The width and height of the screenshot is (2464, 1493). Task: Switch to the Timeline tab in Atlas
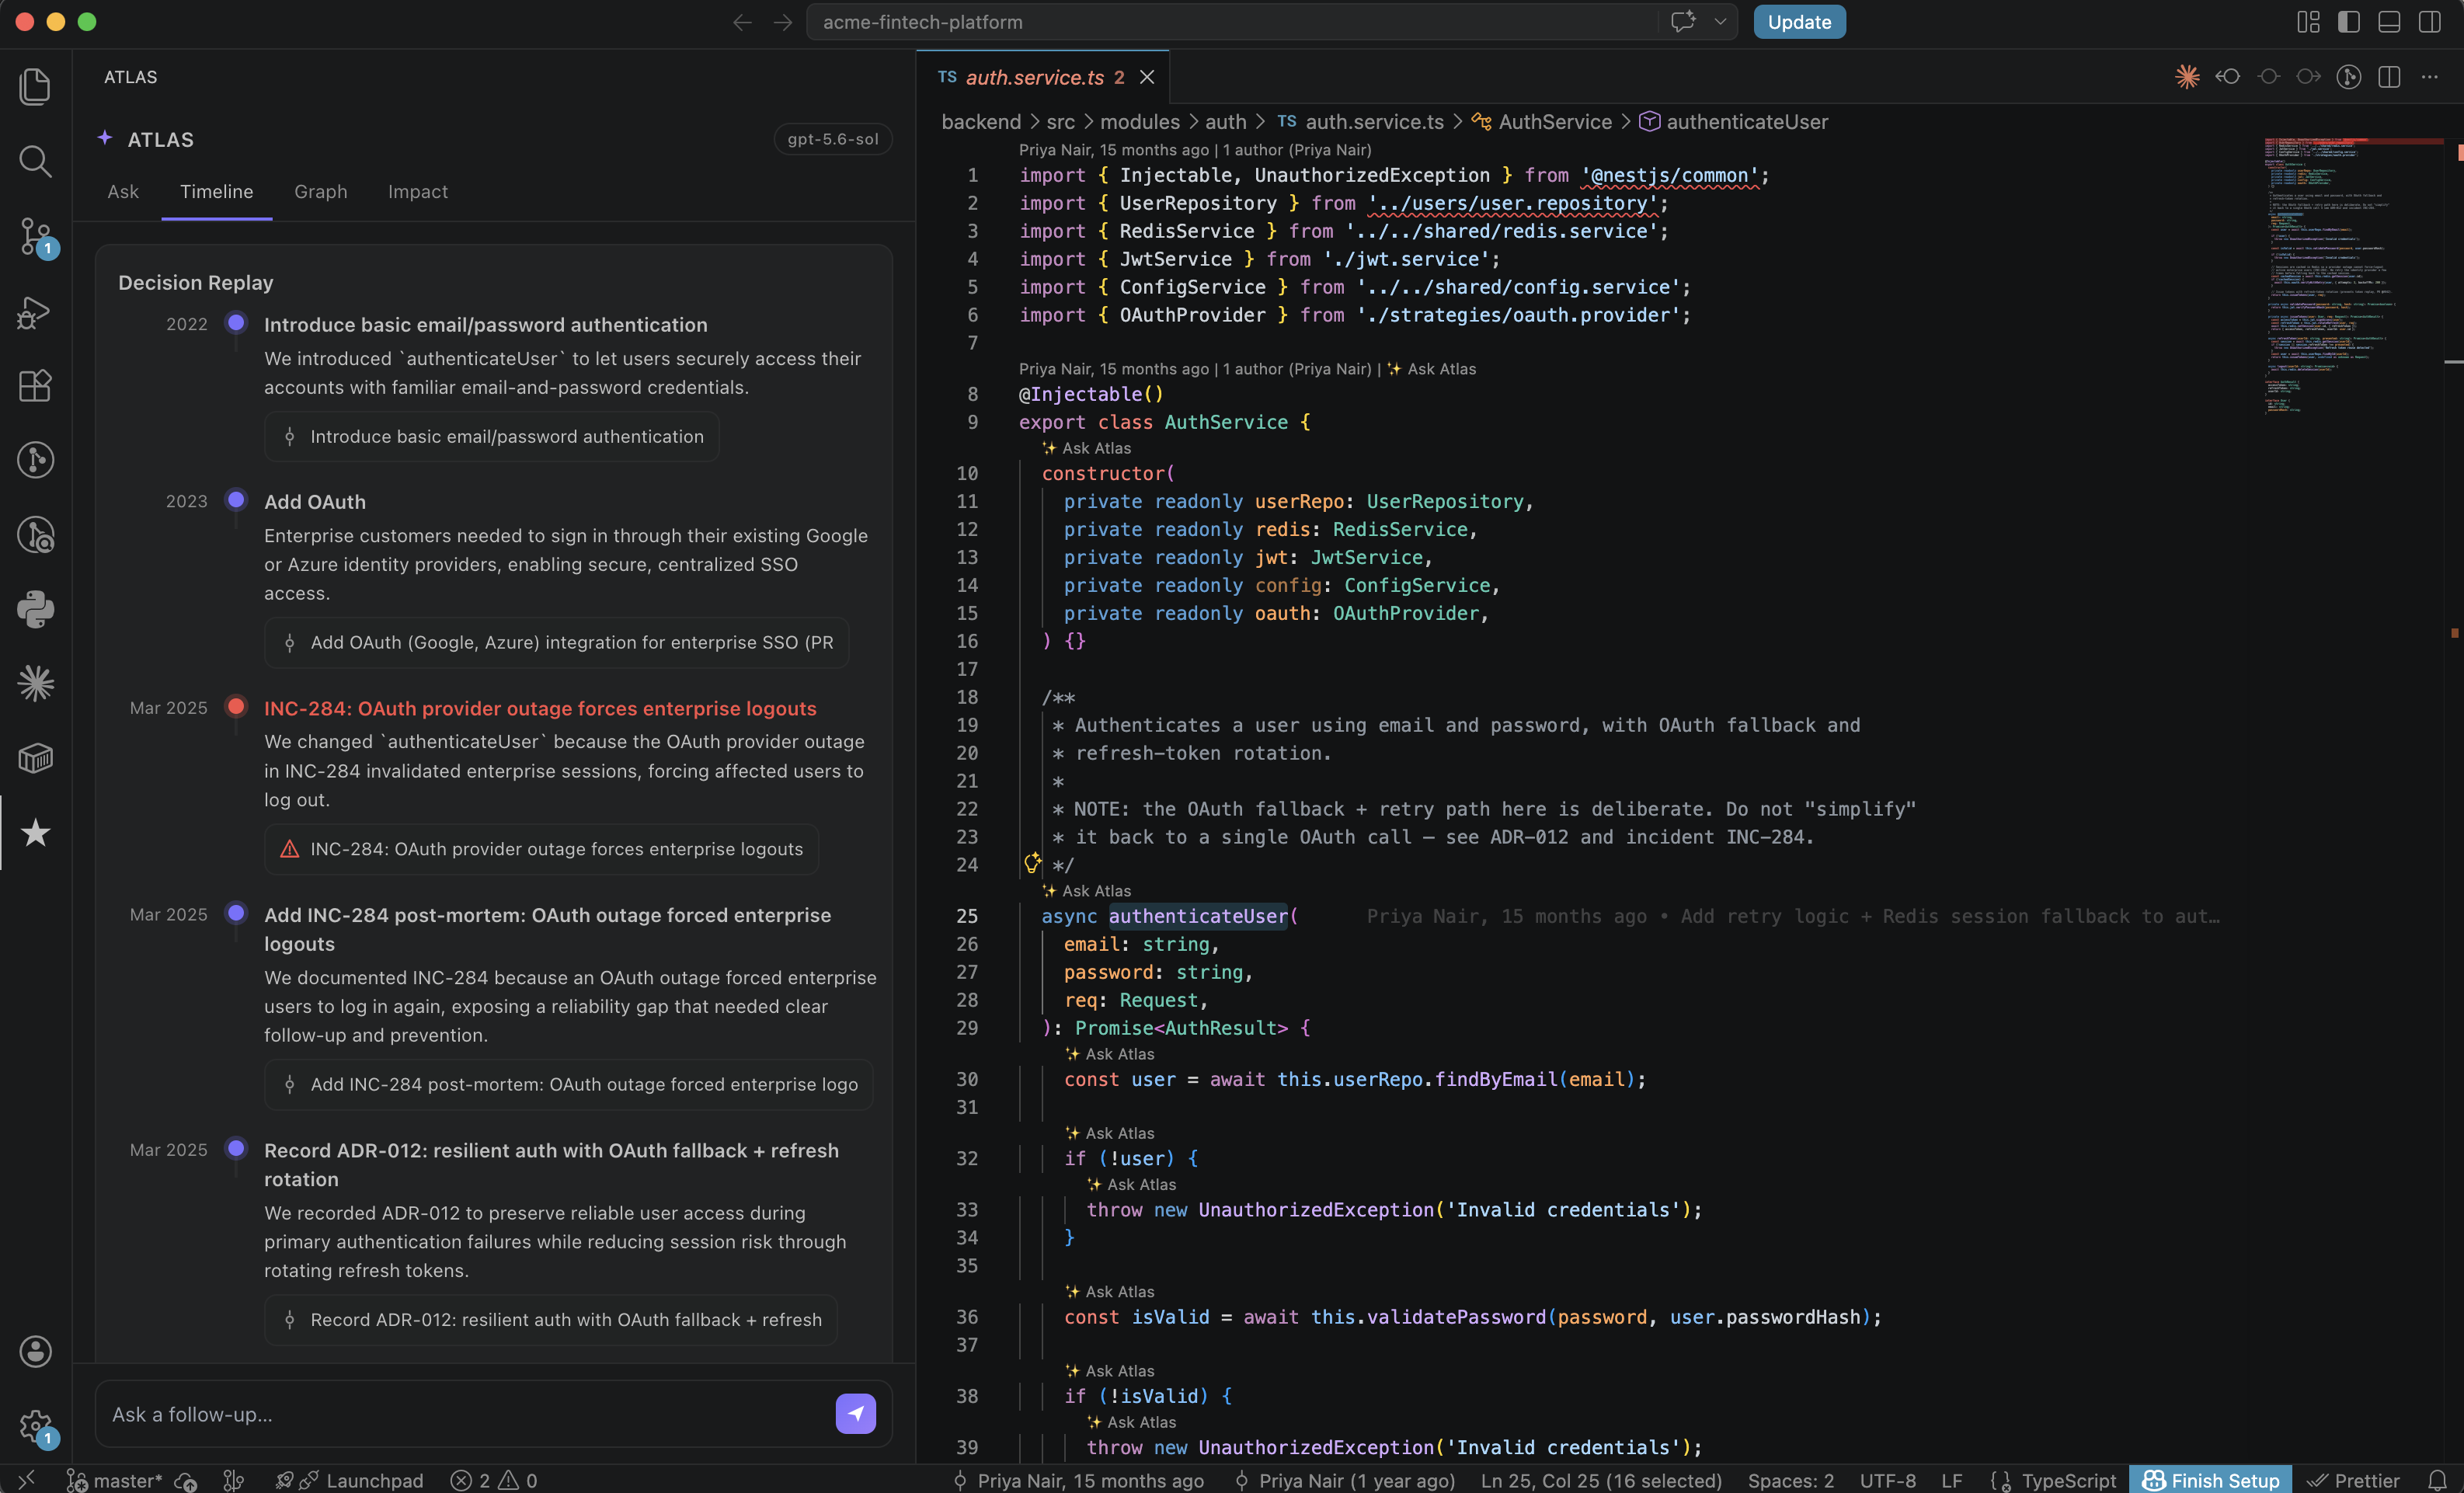[x=216, y=191]
